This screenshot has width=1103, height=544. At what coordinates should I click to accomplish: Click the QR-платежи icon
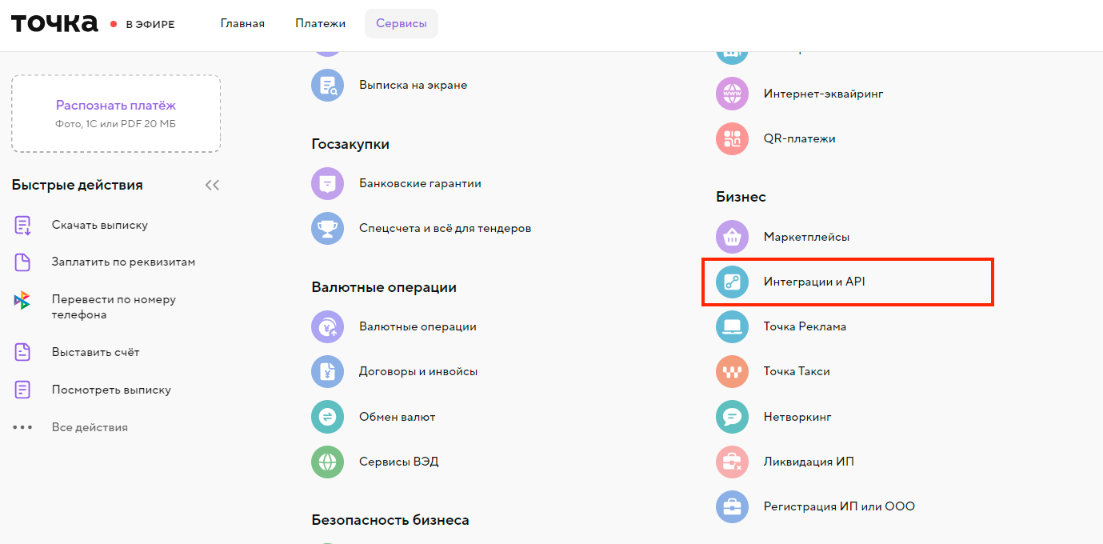pyautogui.click(x=732, y=138)
